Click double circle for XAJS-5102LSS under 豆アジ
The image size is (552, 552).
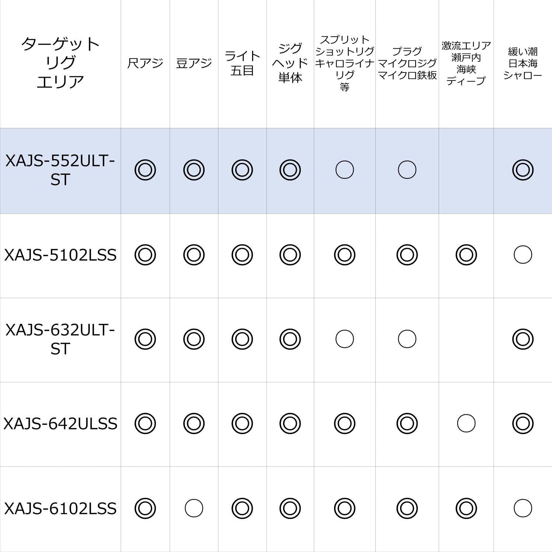[x=194, y=255]
